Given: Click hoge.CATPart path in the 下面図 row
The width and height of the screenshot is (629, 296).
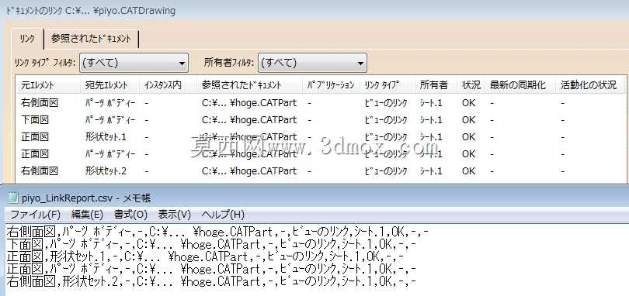Looking at the screenshot, I should point(249,120).
